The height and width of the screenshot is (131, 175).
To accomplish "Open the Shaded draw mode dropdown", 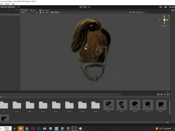I will (x=27, y=12).
